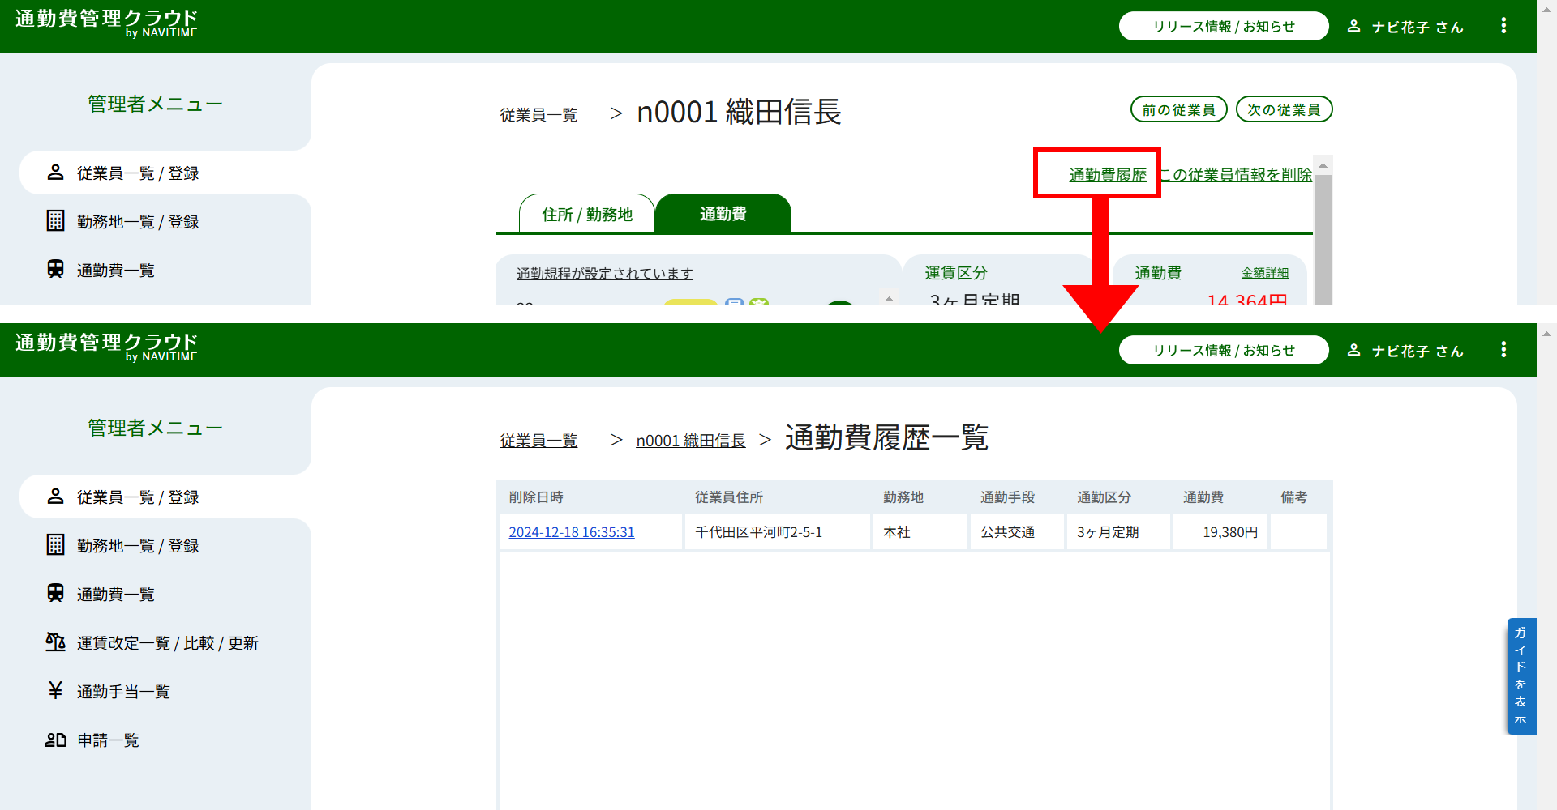Open the kebab menu in the 通勤費履歴一覧 page header
The image size is (1557, 810).
tap(1503, 349)
